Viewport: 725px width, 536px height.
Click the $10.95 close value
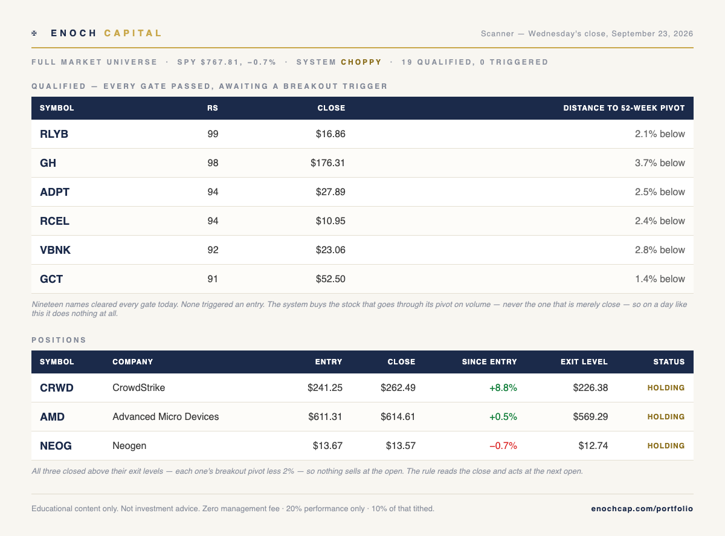tap(330, 221)
